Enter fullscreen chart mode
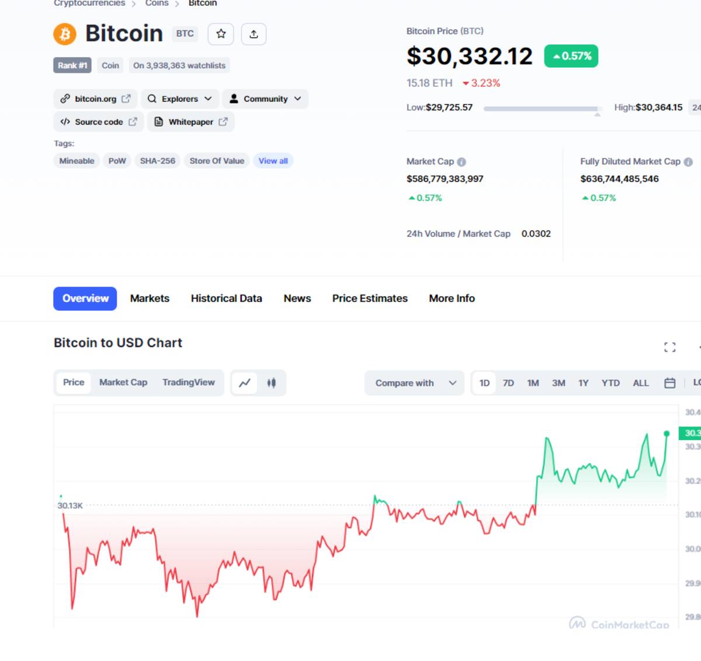 coord(670,347)
